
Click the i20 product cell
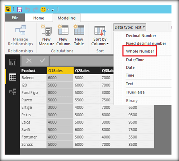[x=33, y=85]
